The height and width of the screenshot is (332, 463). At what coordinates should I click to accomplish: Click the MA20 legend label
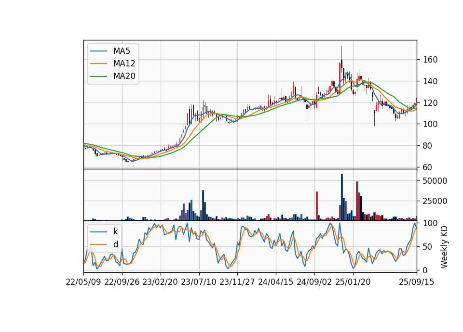(x=124, y=76)
